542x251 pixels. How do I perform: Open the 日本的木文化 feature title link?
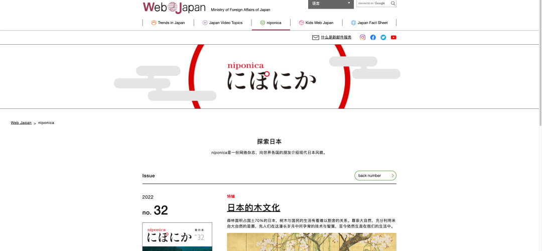(253, 208)
